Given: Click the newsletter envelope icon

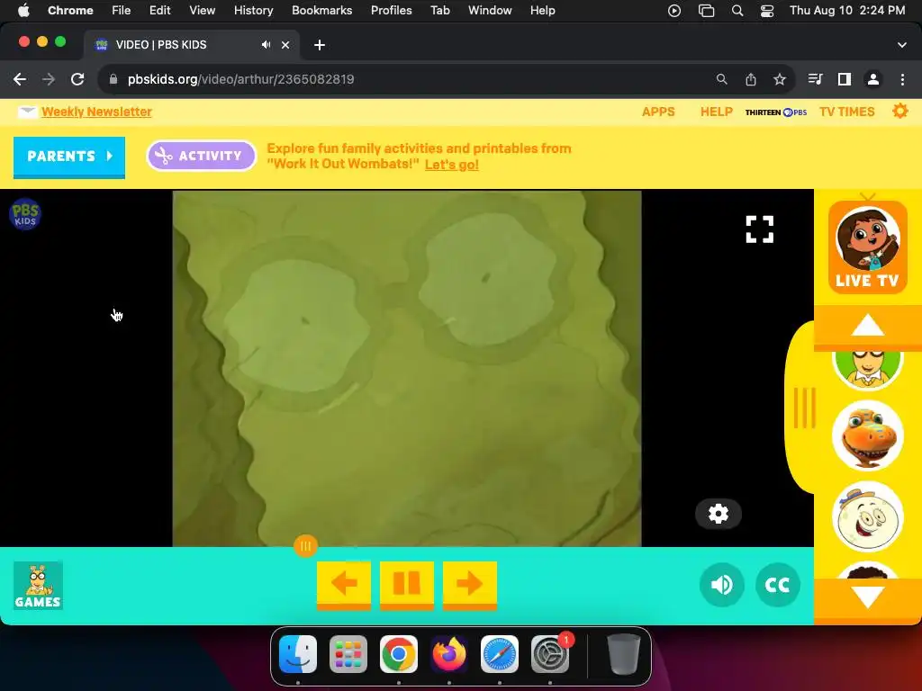Looking at the screenshot, I should pos(27,112).
